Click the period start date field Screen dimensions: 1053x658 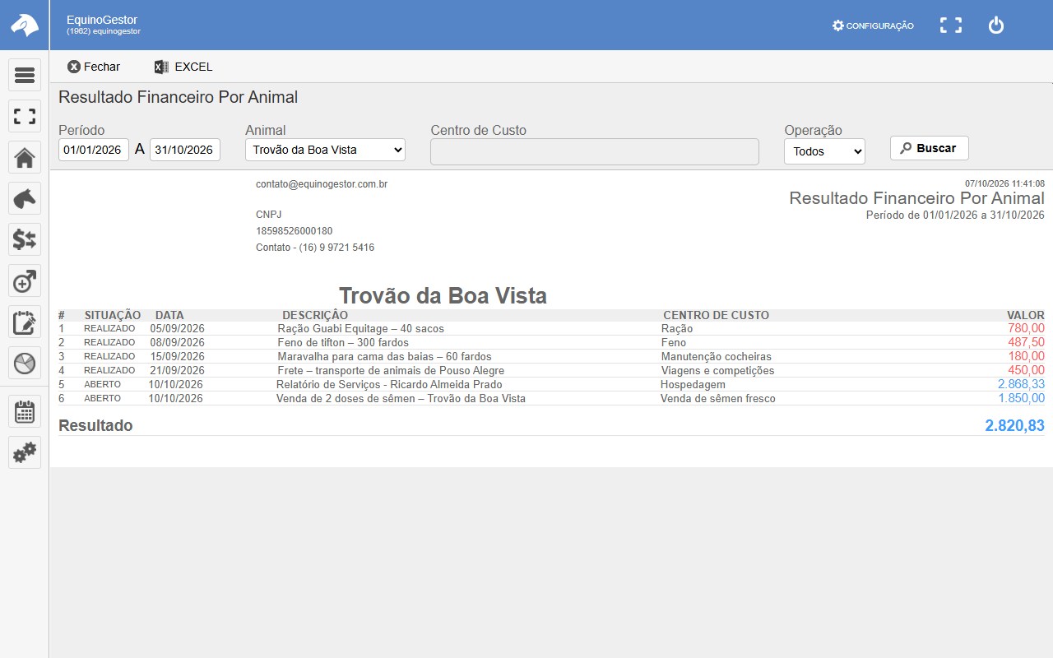pos(94,150)
